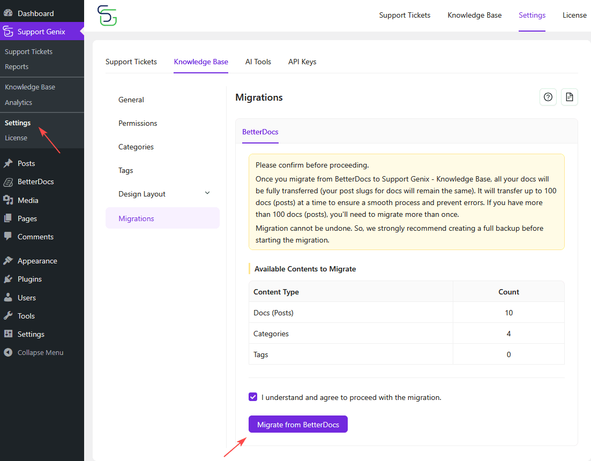This screenshot has height=461, width=591.
Task: Select Categories in the settings menu
Action: coord(137,146)
